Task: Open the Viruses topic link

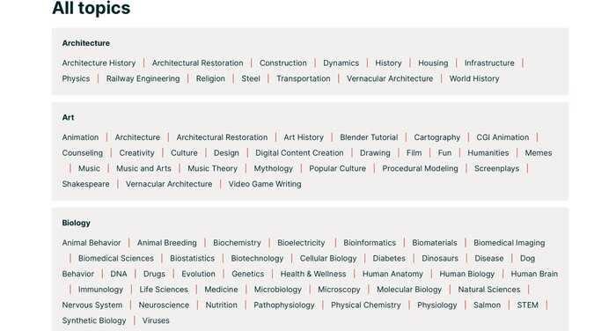Action: pos(156,320)
